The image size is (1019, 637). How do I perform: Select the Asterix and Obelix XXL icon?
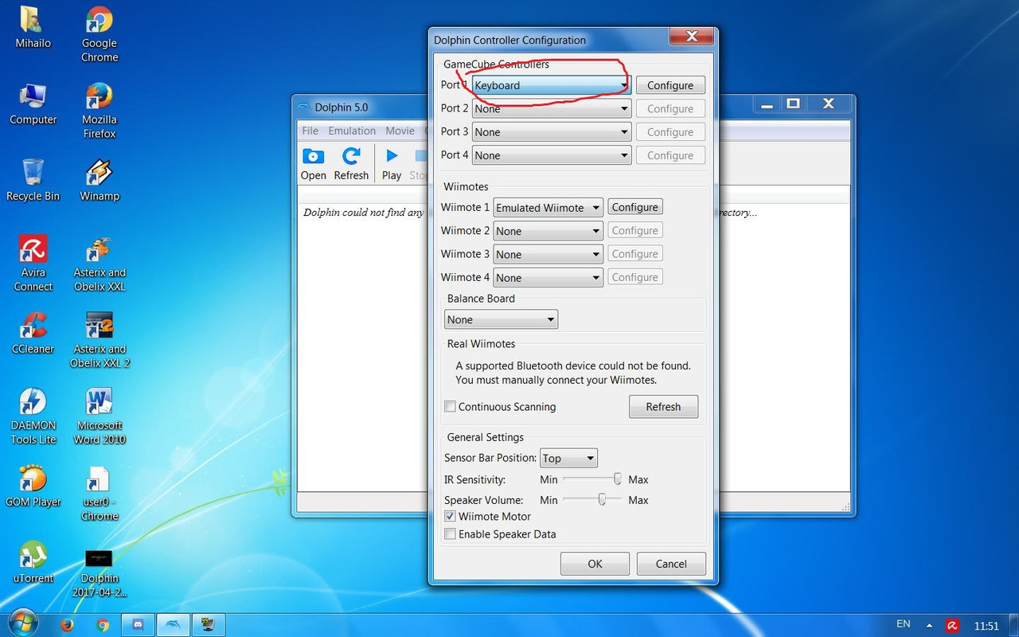[x=100, y=264]
